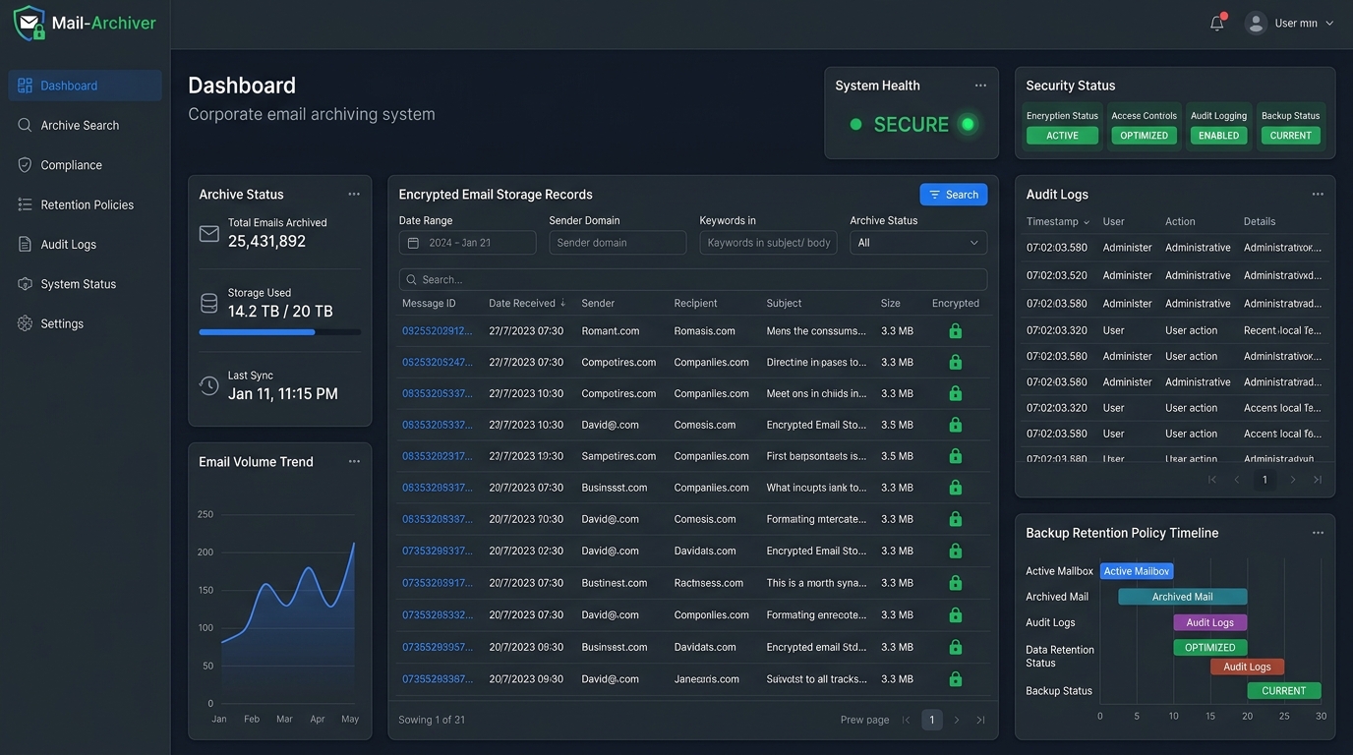Click the Mail-Archiver shield logo
1353x755 pixels.
(29, 23)
